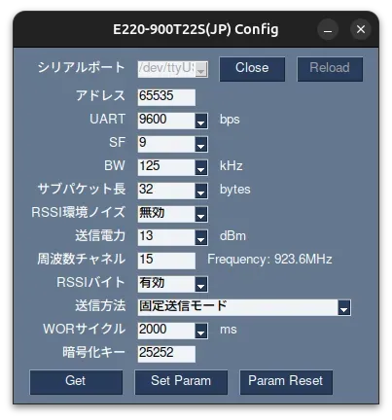
Task: Click the Get button
Action: pos(76,382)
